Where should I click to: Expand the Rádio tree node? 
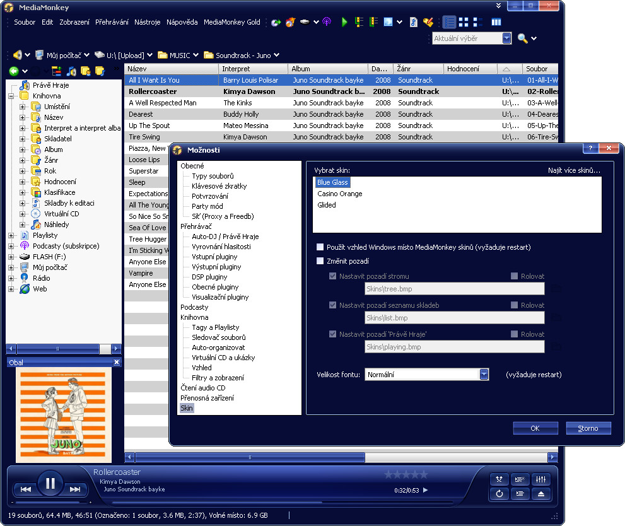11,278
